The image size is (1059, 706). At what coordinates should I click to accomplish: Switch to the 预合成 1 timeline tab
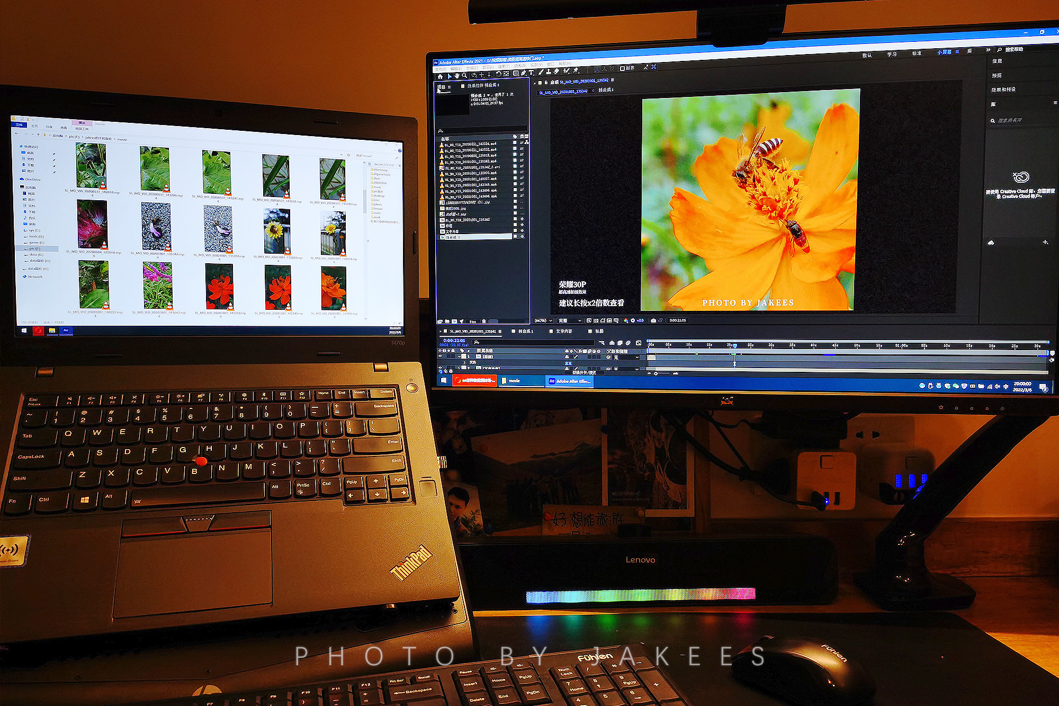[x=526, y=331]
